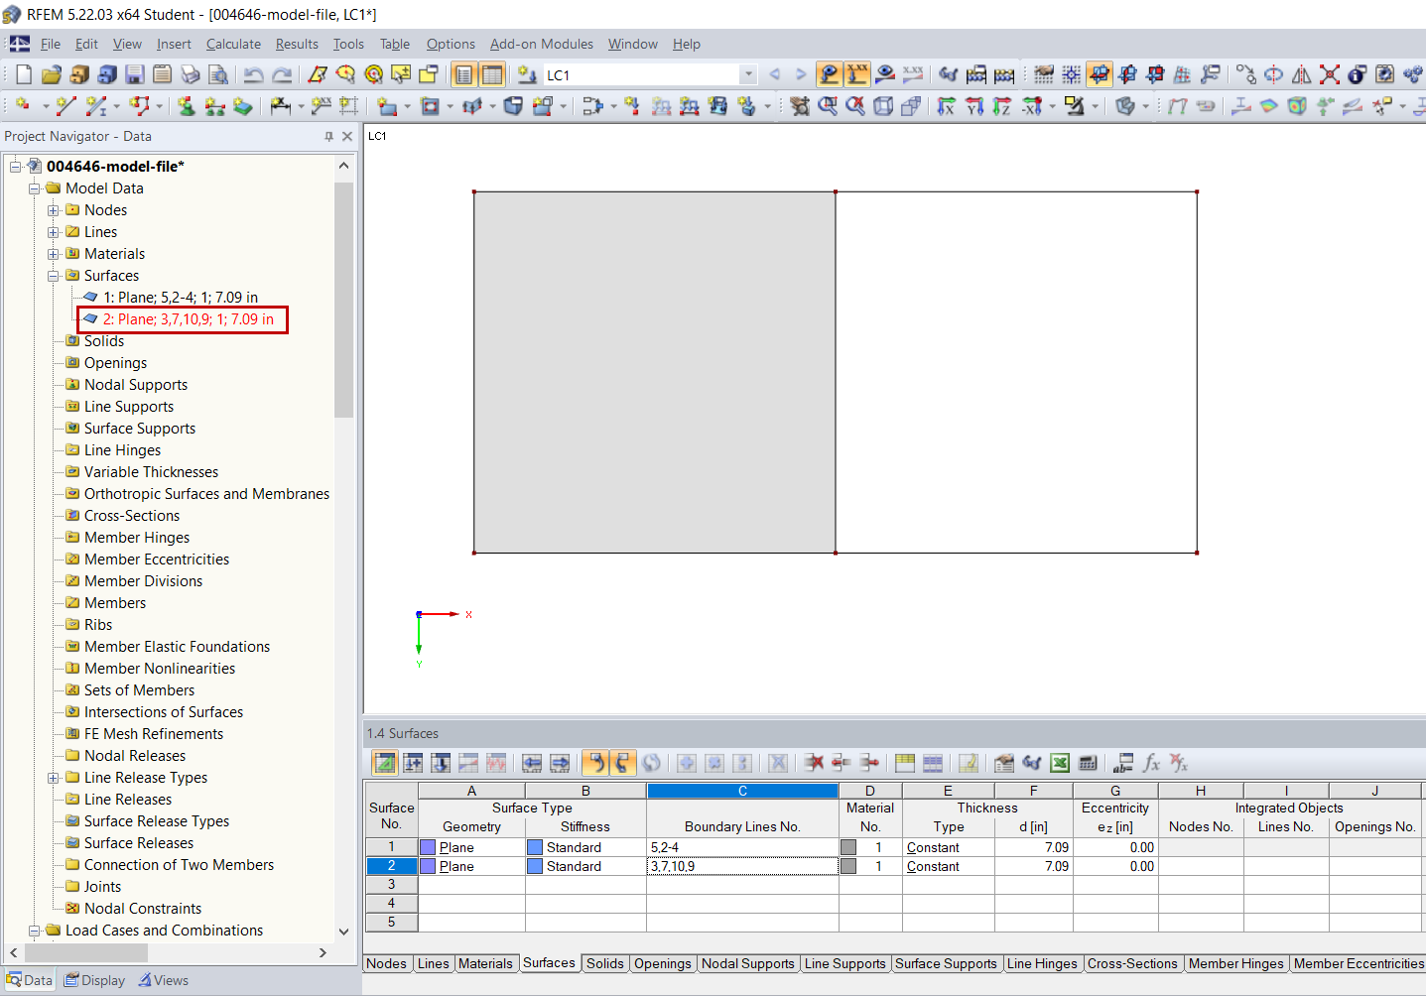Image resolution: width=1426 pixels, height=996 pixels.
Task: Toggle the Show Results display button
Action: click(828, 74)
